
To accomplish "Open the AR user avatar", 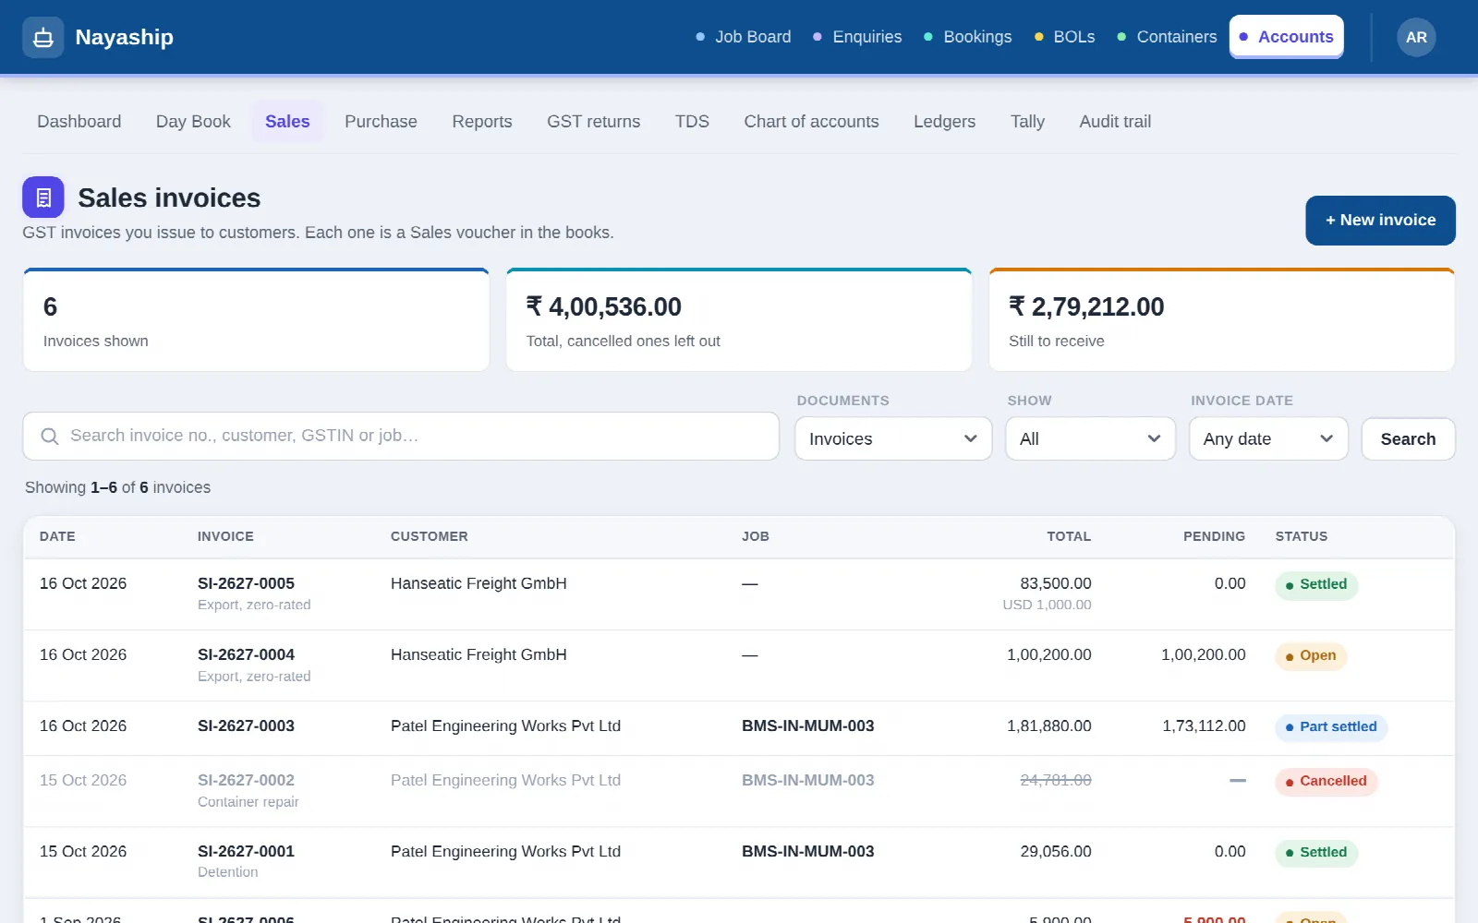I will tap(1416, 38).
